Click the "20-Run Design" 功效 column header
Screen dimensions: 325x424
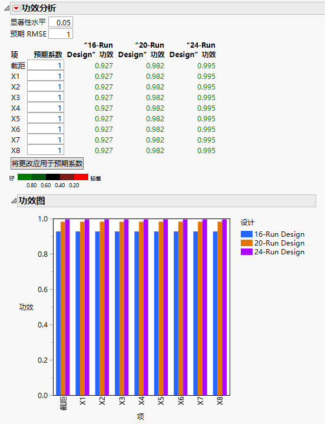pos(141,50)
